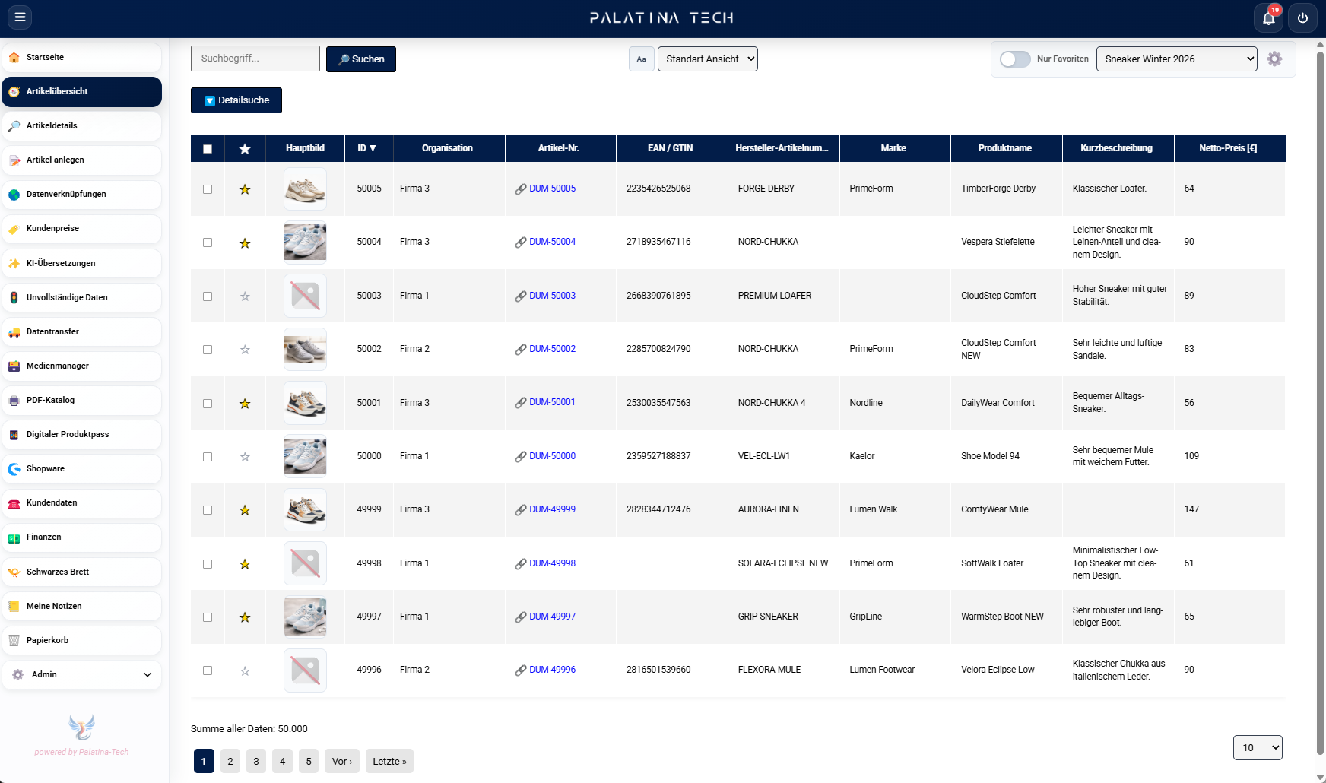Select checkbox for row 49996
Screen dimensions: 1326x783
(208, 670)
